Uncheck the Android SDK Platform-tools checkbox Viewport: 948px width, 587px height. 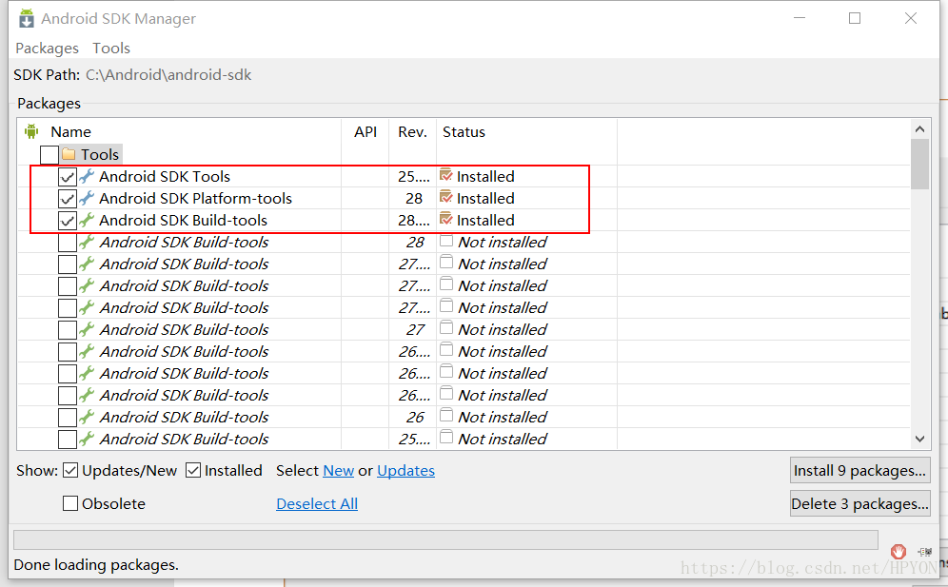pos(68,198)
